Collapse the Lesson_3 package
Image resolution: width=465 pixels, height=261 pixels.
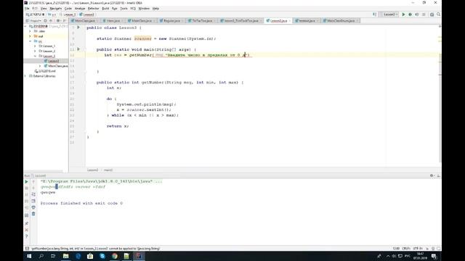point(35,56)
